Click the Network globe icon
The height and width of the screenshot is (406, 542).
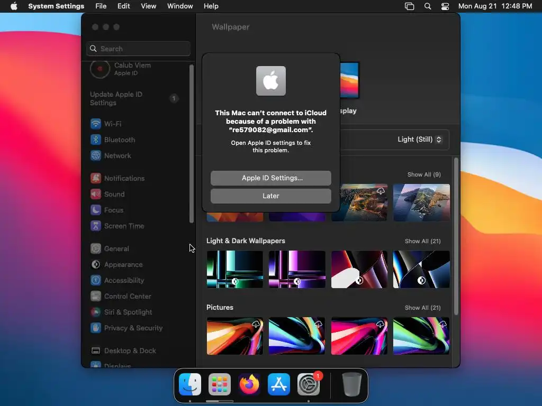point(96,155)
